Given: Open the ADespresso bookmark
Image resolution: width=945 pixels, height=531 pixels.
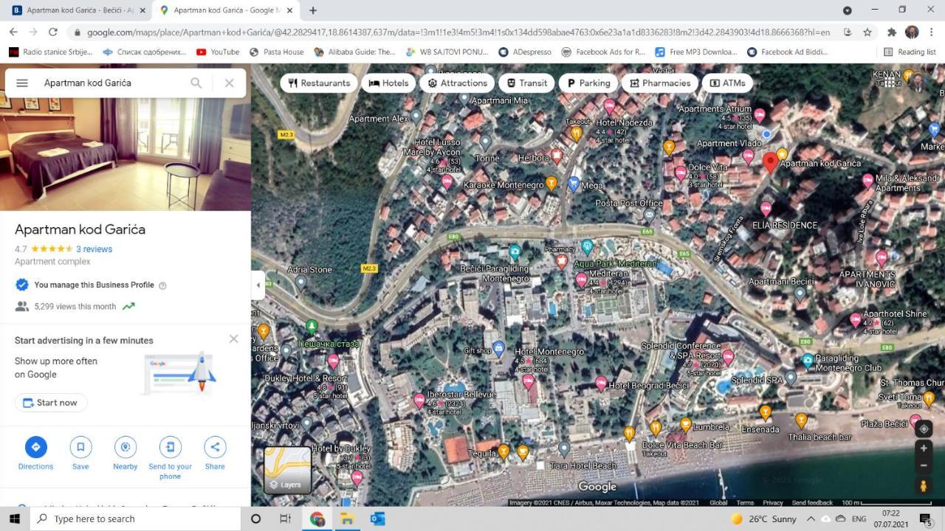Looking at the screenshot, I should pyautogui.click(x=525, y=52).
